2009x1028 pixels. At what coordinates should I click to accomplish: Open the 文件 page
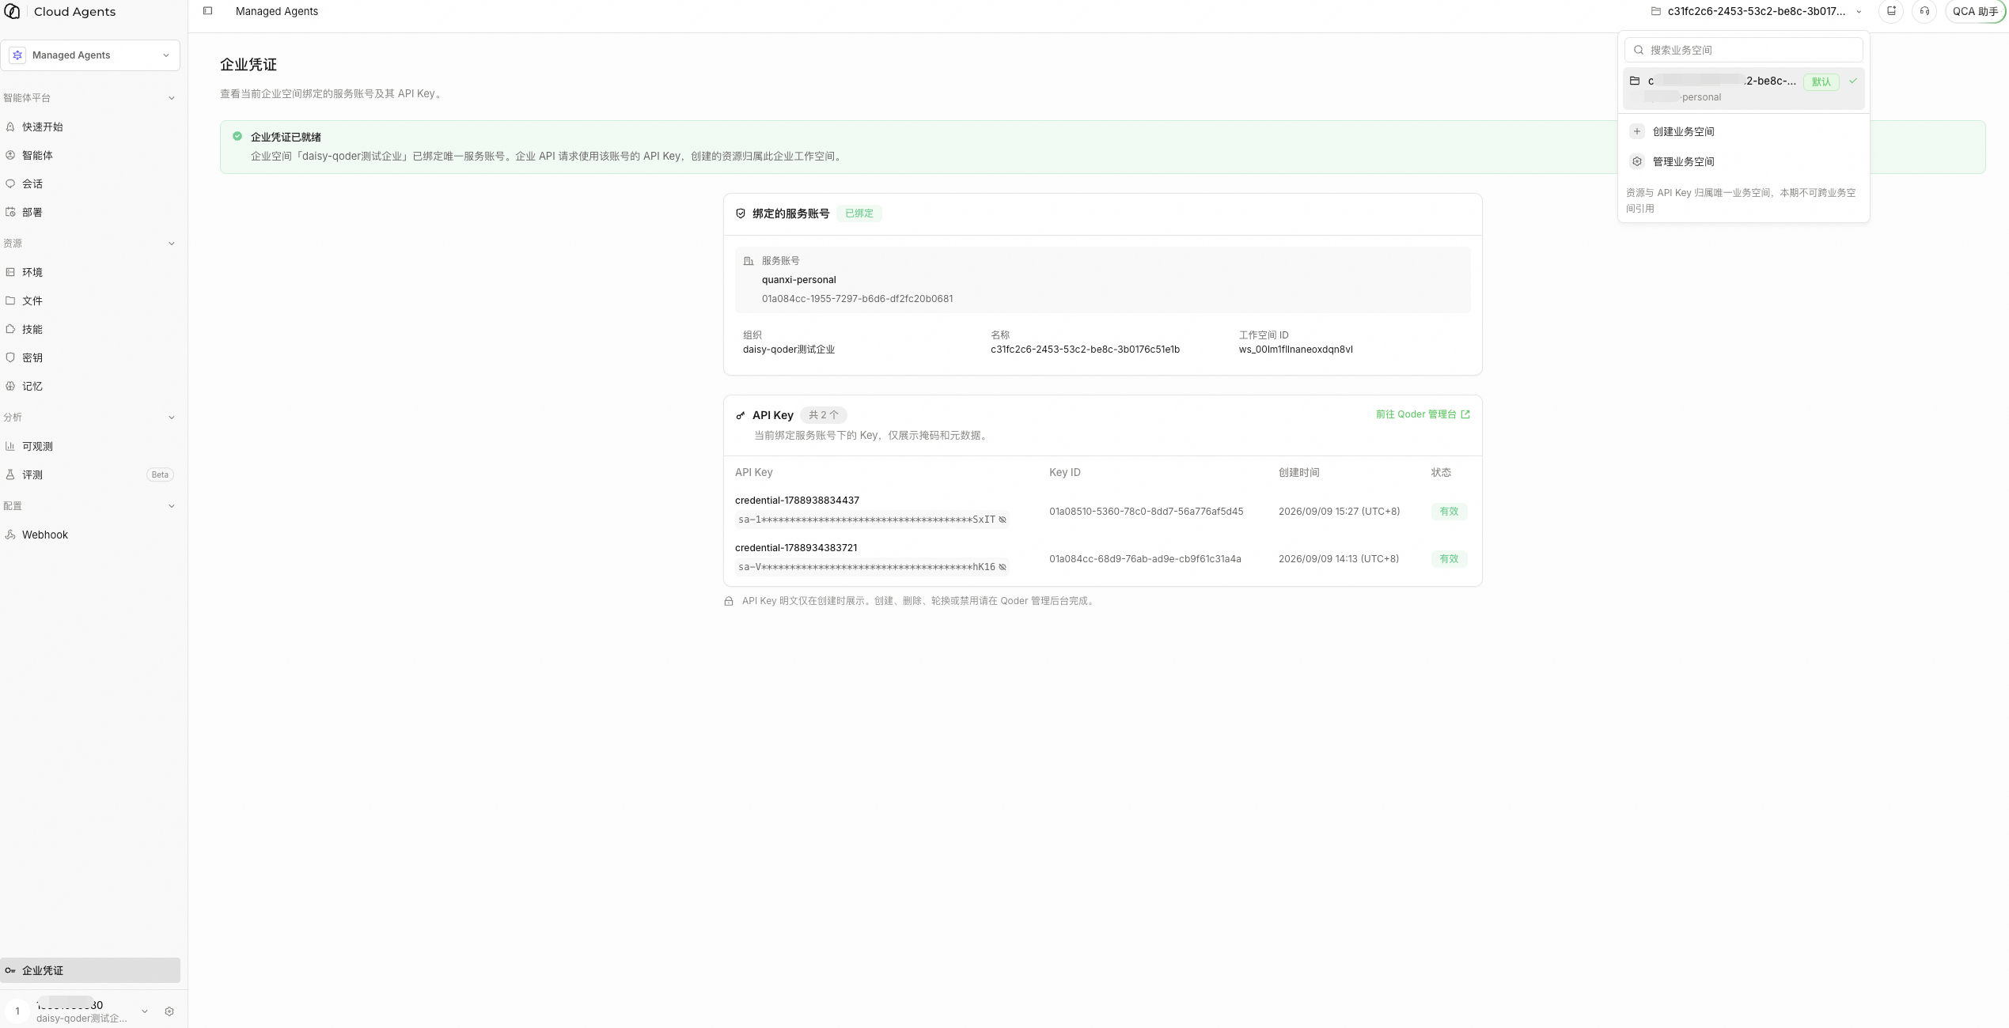90,300
